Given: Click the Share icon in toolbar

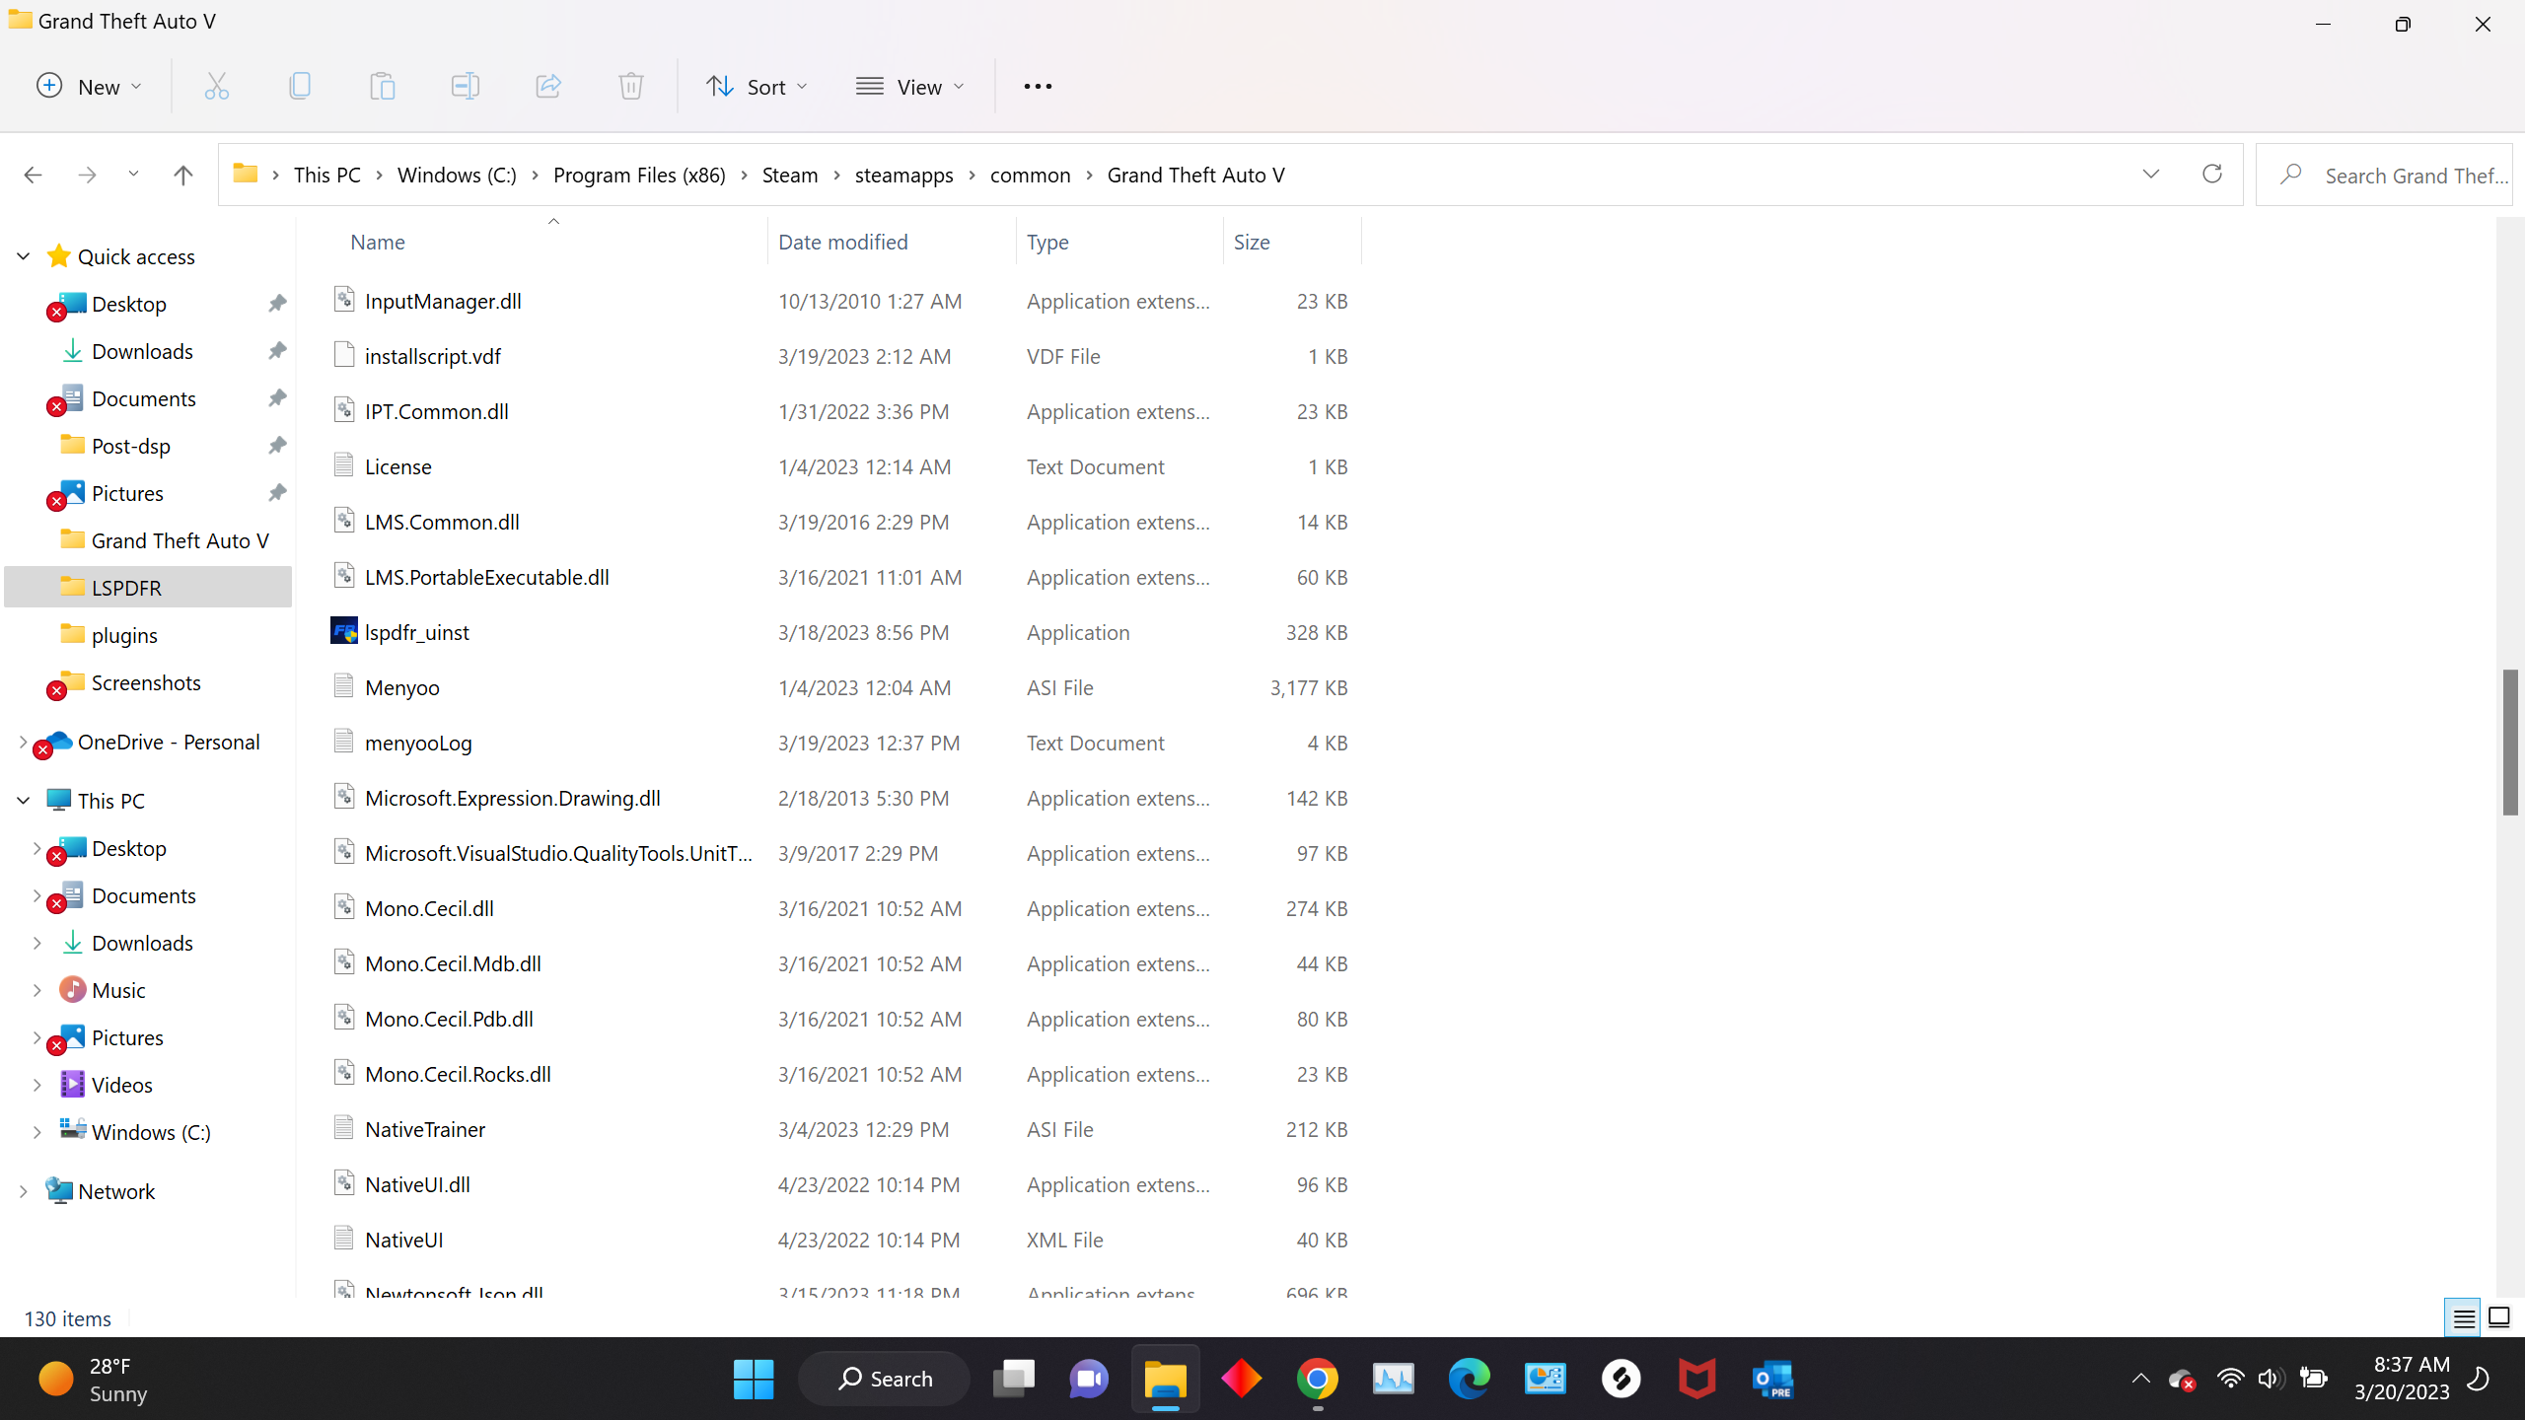Looking at the screenshot, I should point(548,87).
